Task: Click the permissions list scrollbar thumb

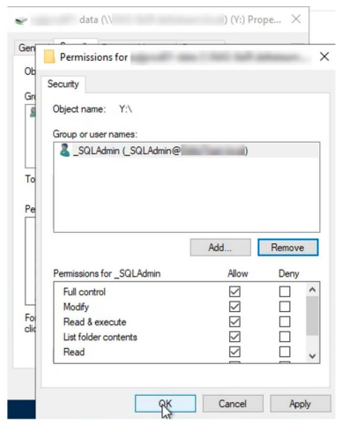Action: [312, 316]
